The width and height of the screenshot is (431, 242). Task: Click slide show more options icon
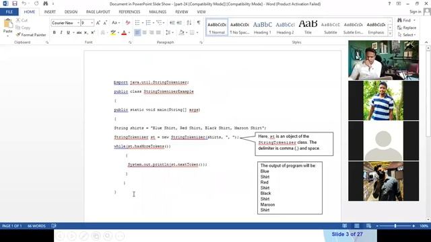click(x=120, y=236)
